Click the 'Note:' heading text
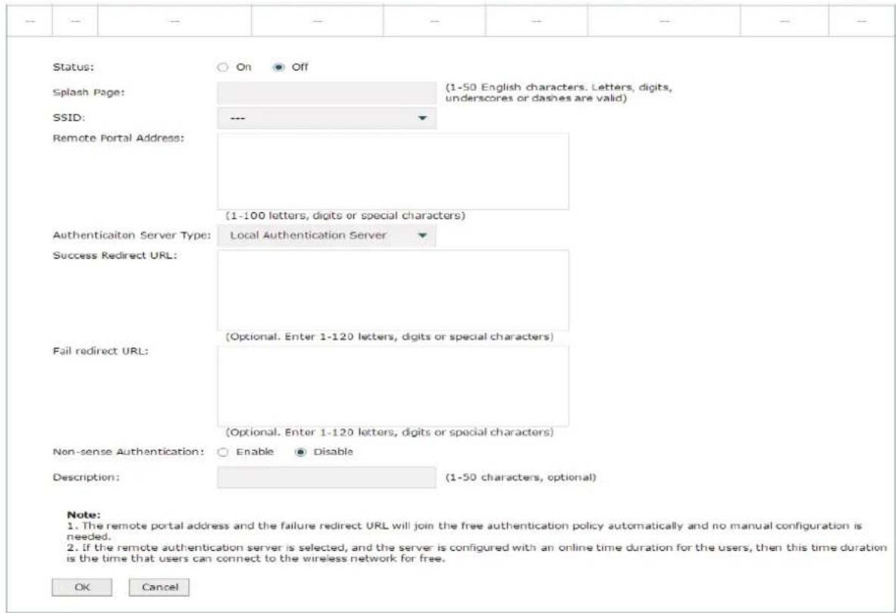Viewport: 896px width, 613px height. pyautogui.click(x=83, y=514)
